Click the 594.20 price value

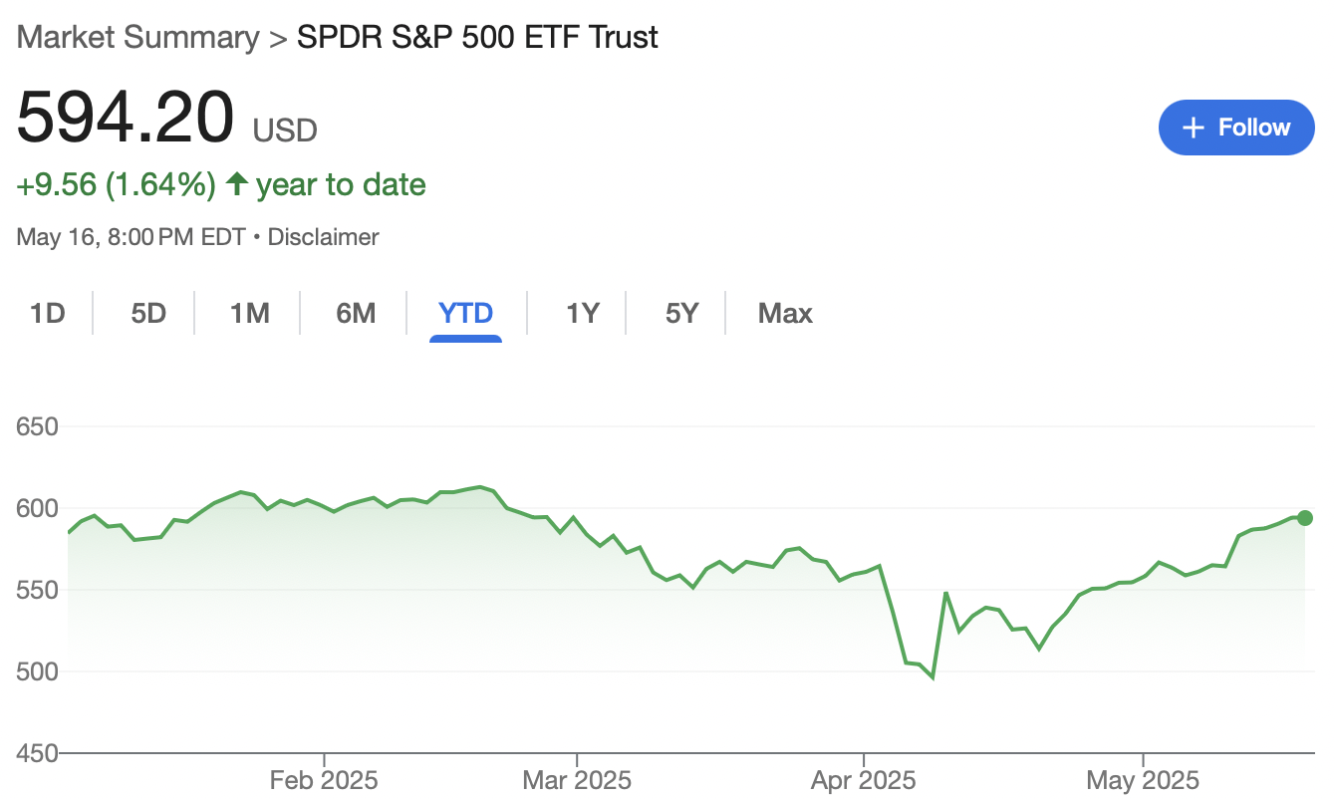coord(126,119)
